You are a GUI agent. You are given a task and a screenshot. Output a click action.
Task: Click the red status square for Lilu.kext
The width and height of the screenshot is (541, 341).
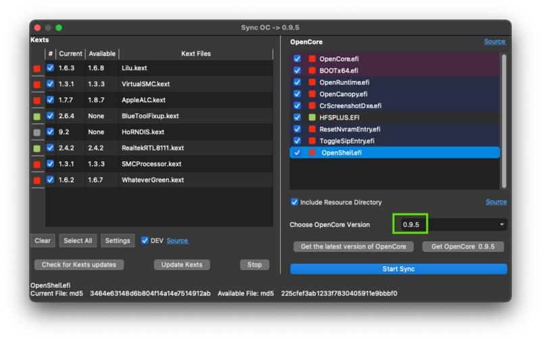37,69
